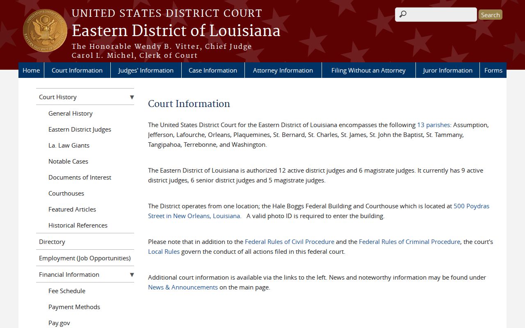Click the magnifier icon in search box

click(x=403, y=14)
